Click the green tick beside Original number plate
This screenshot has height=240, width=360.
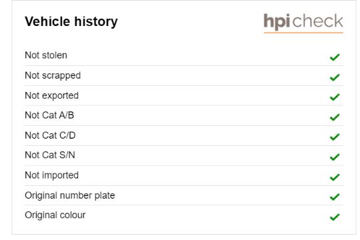click(x=335, y=197)
